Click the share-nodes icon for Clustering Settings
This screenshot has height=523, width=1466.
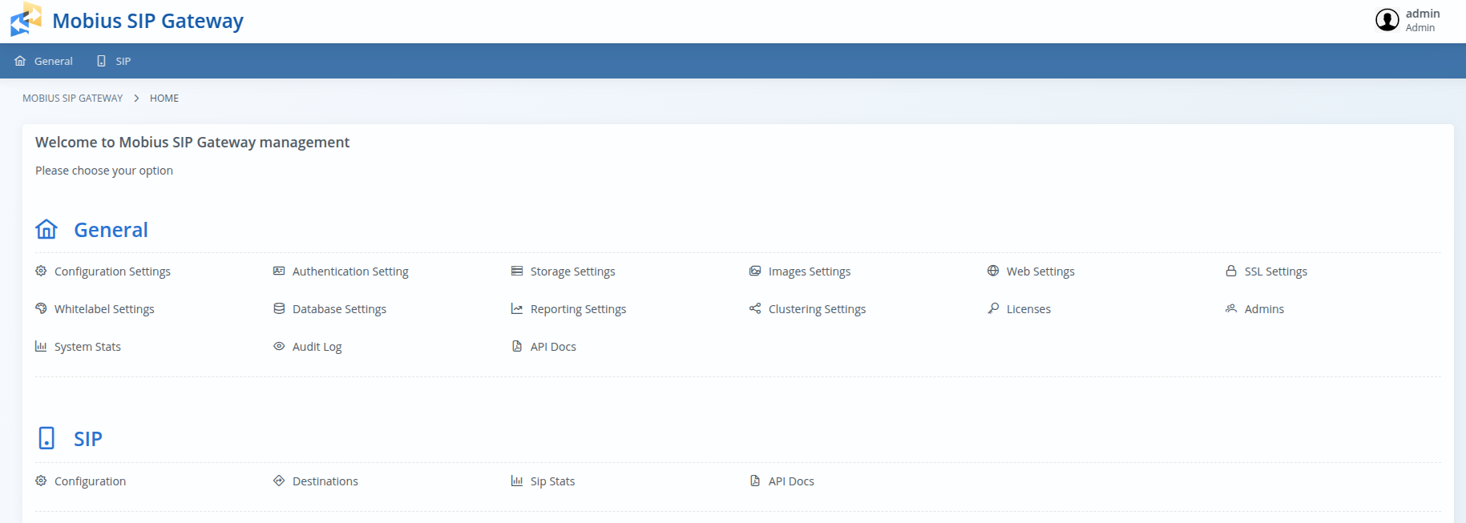[755, 308]
